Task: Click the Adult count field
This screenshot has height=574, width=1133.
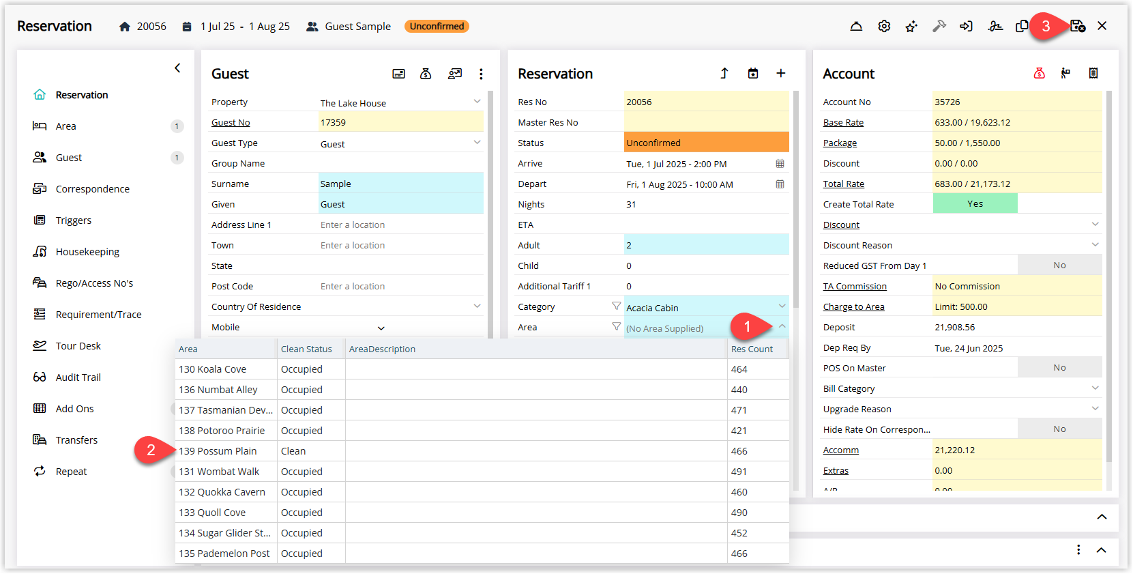Action: click(x=707, y=245)
